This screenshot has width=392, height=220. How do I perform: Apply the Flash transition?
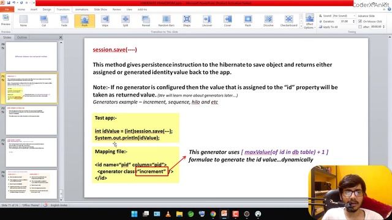[x=247, y=21]
